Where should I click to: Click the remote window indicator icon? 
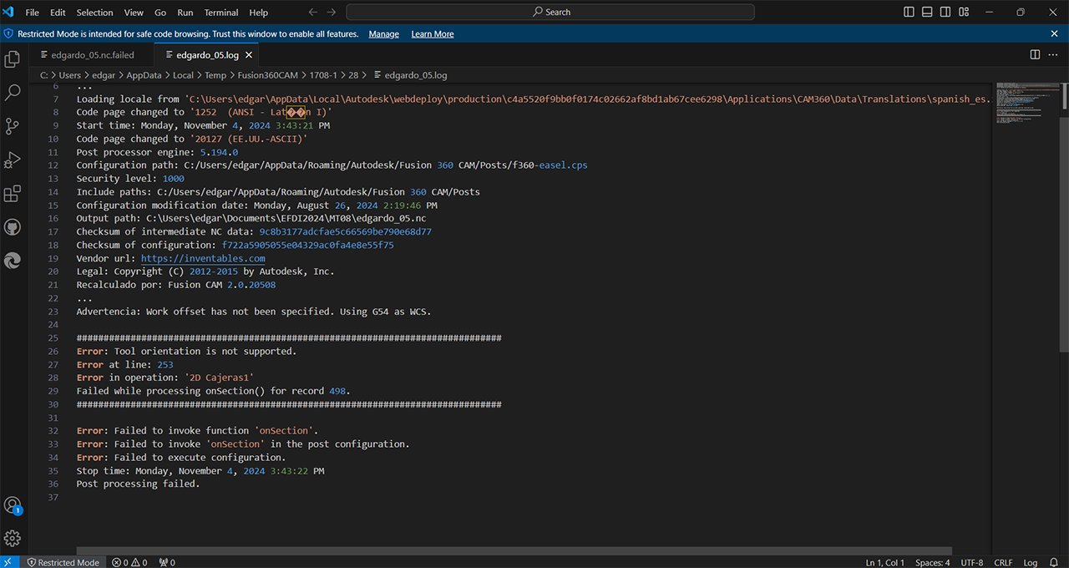click(9, 562)
